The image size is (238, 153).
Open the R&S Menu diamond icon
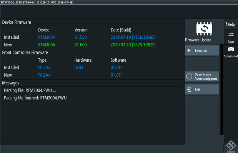(x=231, y=145)
